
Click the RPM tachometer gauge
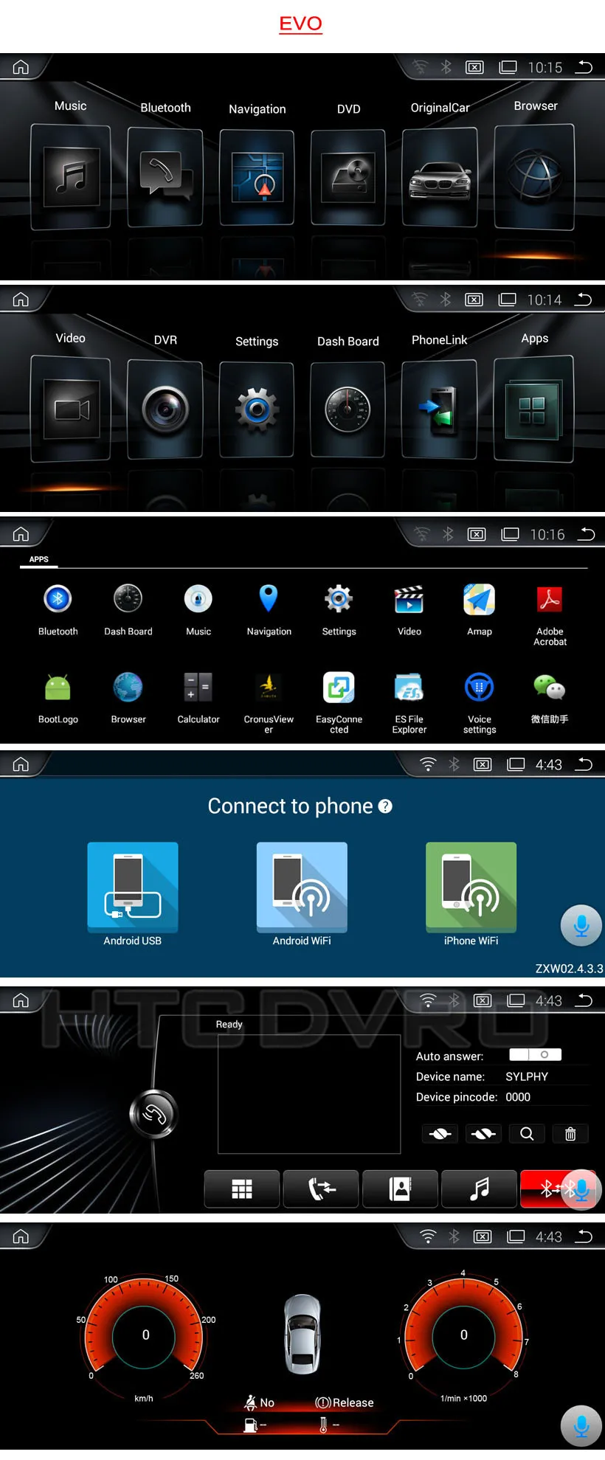(463, 1335)
